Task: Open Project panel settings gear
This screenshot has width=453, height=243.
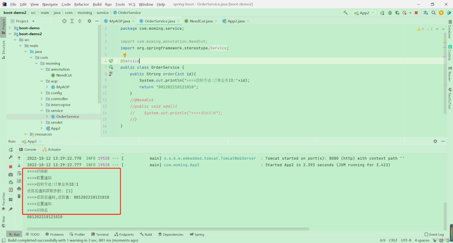Action: pos(89,21)
